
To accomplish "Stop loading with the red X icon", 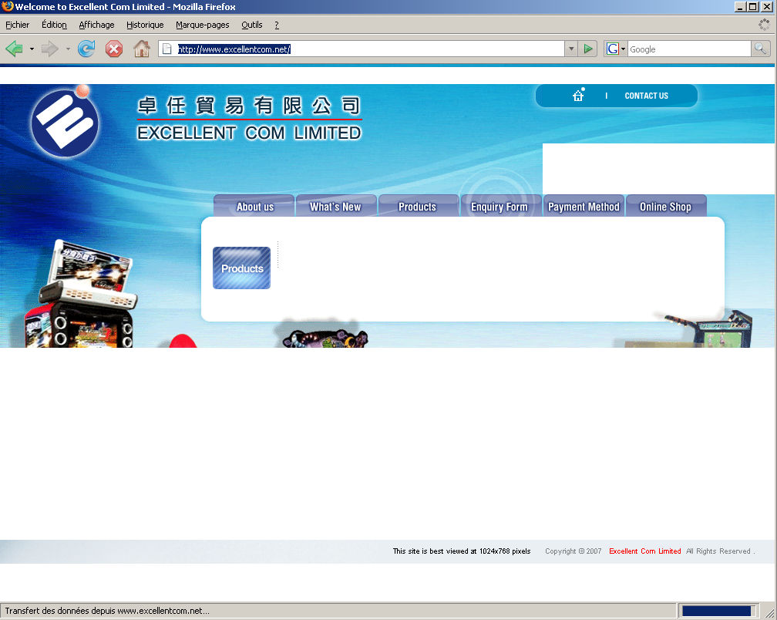I will pyautogui.click(x=114, y=49).
